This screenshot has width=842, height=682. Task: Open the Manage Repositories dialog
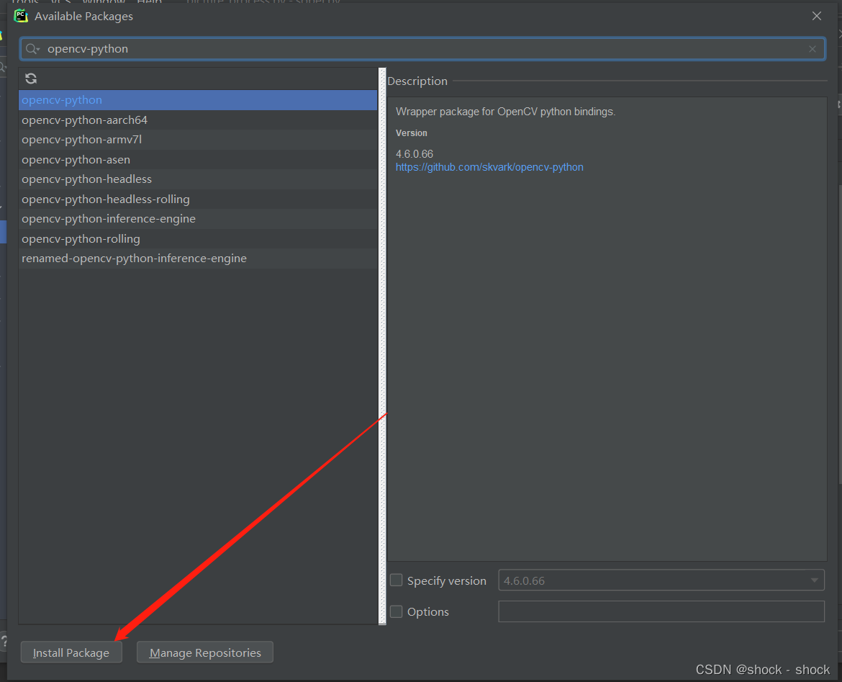point(204,652)
